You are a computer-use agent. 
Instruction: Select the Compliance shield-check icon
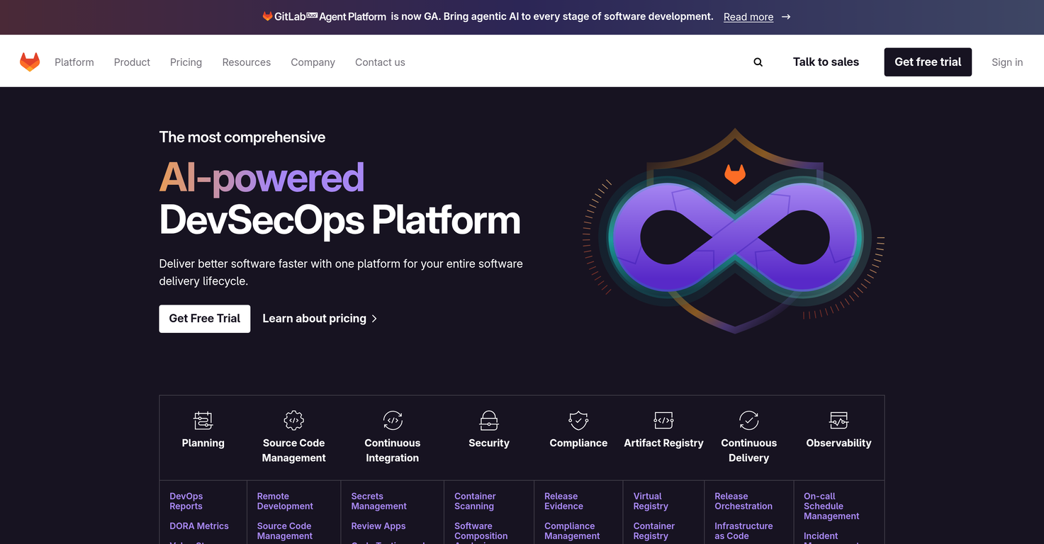578,420
